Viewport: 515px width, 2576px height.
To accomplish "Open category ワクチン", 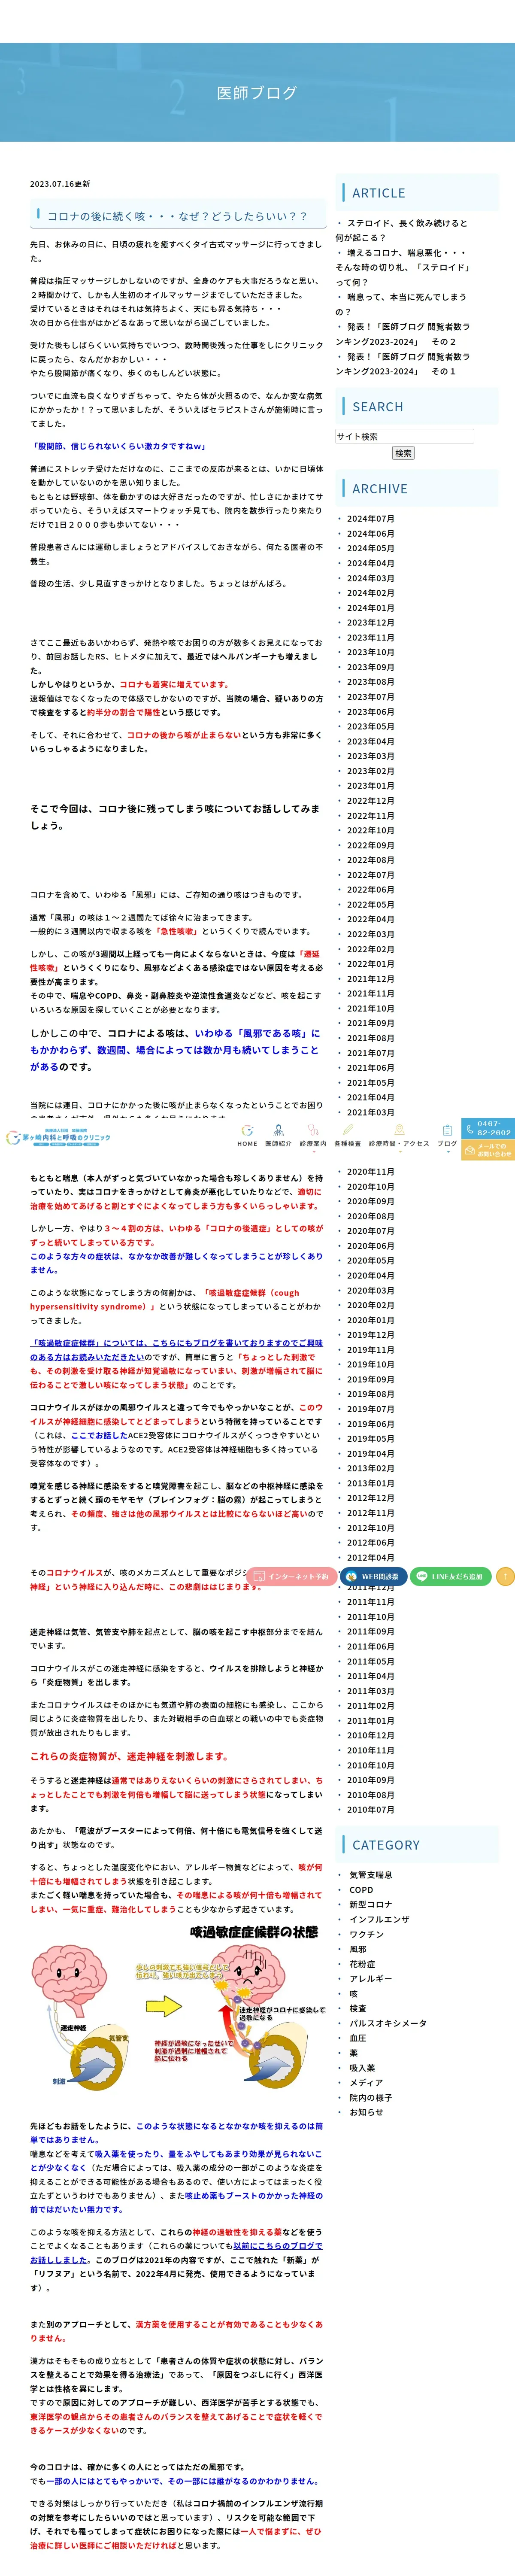I will (x=366, y=1934).
